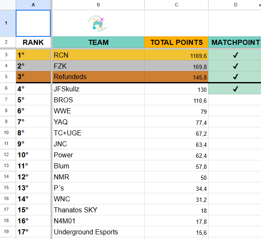Click the 67,2 total points cell
The height and width of the screenshot is (239, 261).
176,133
